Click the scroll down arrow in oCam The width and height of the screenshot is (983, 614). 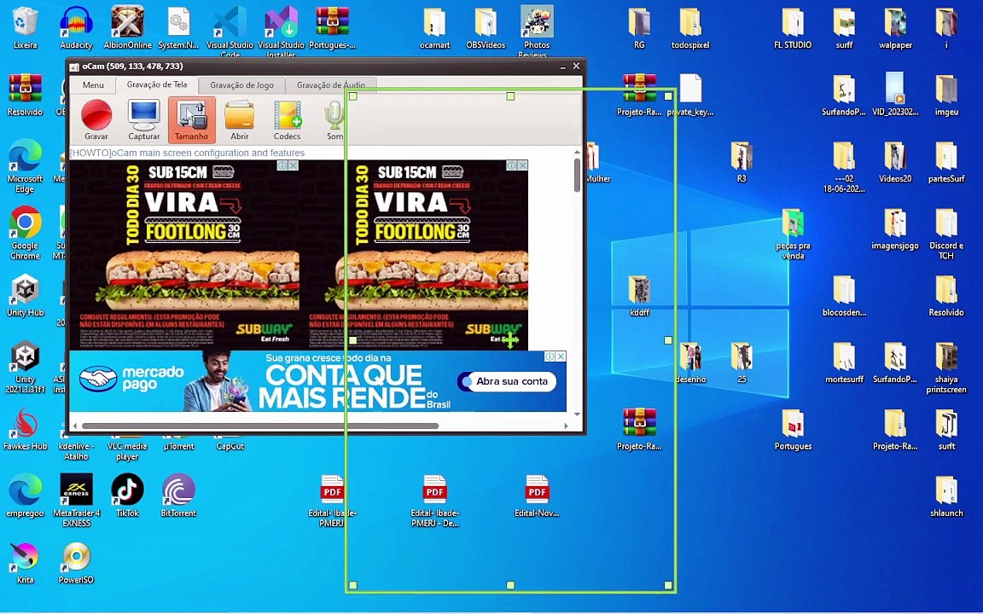[577, 414]
